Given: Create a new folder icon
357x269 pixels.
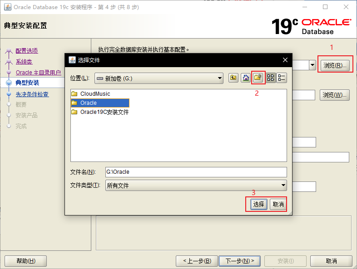Looking at the screenshot, I should pyautogui.click(x=258, y=78).
